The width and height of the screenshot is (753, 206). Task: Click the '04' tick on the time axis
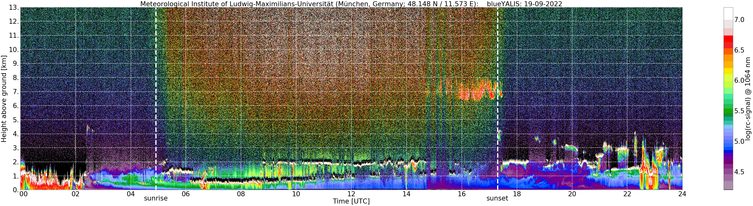(x=131, y=194)
